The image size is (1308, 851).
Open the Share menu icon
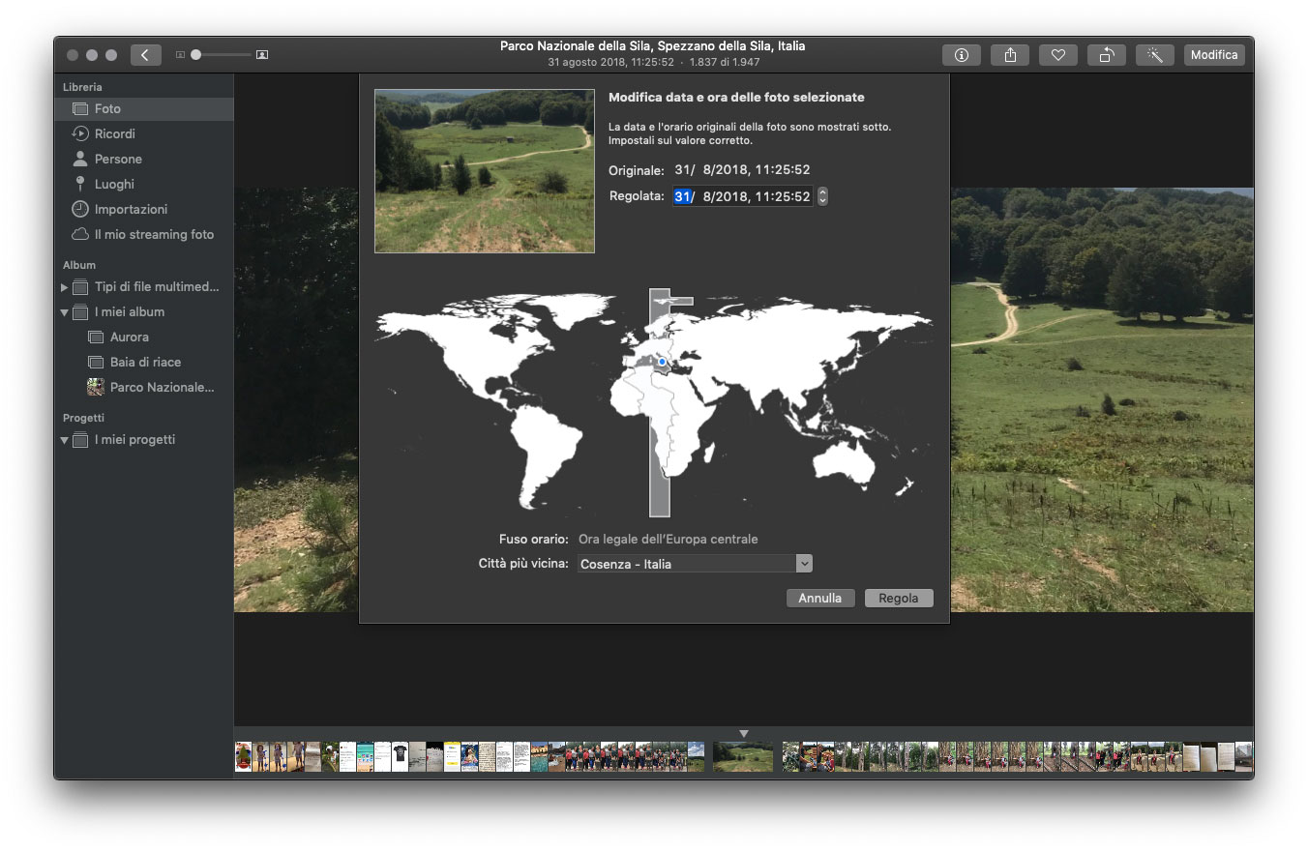(x=1010, y=55)
